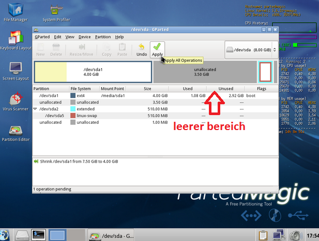The width and height of the screenshot is (319, 241).
Task: Click the extended cyan color swatch
Action: [x=73, y=109]
